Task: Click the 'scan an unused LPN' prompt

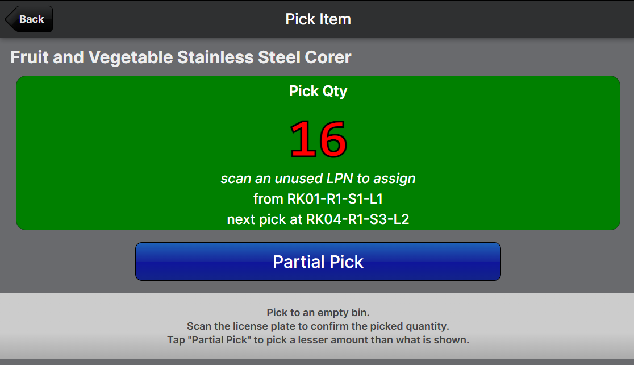Action: [x=318, y=179]
